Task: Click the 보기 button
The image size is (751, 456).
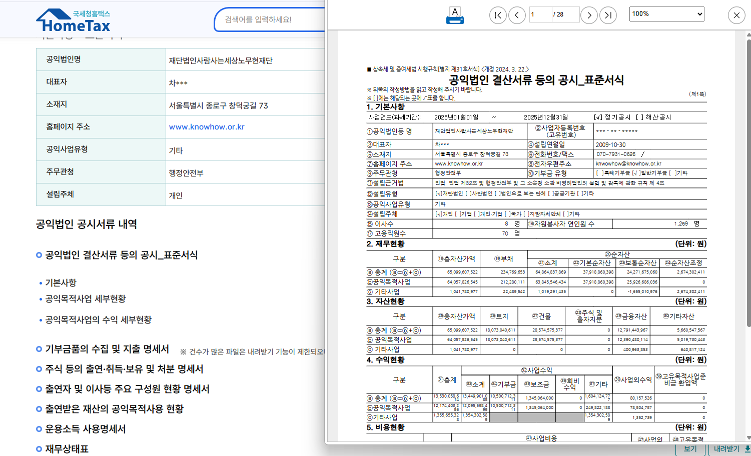Action: 690,449
